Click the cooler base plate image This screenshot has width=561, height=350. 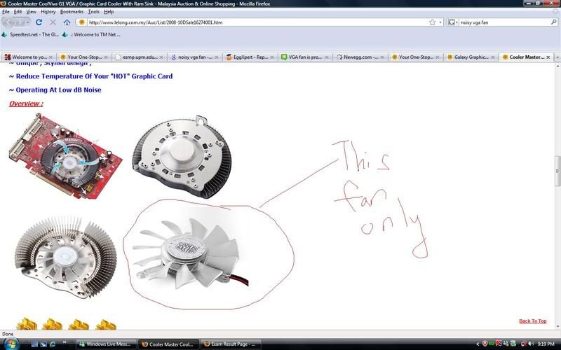(x=182, y=157)
